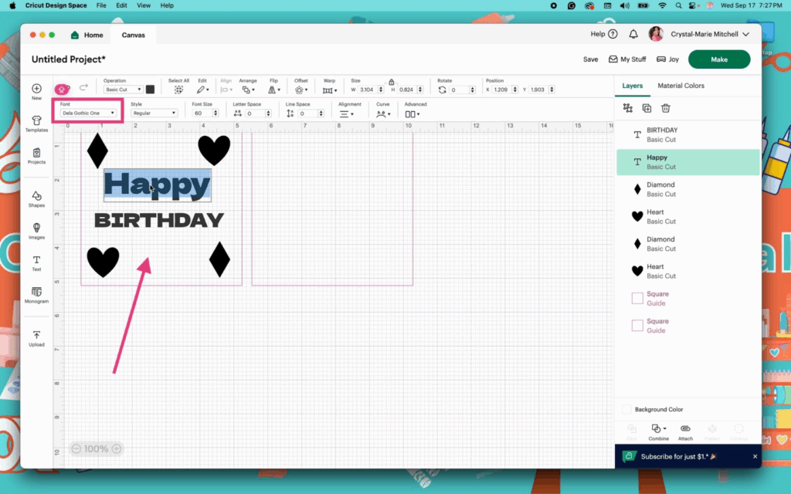Open the Templates panel in sidebar

[x=36, y=123]
